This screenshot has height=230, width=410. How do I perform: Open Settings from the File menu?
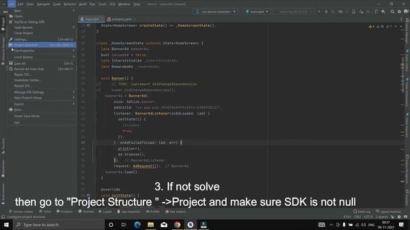coord(42,40)
